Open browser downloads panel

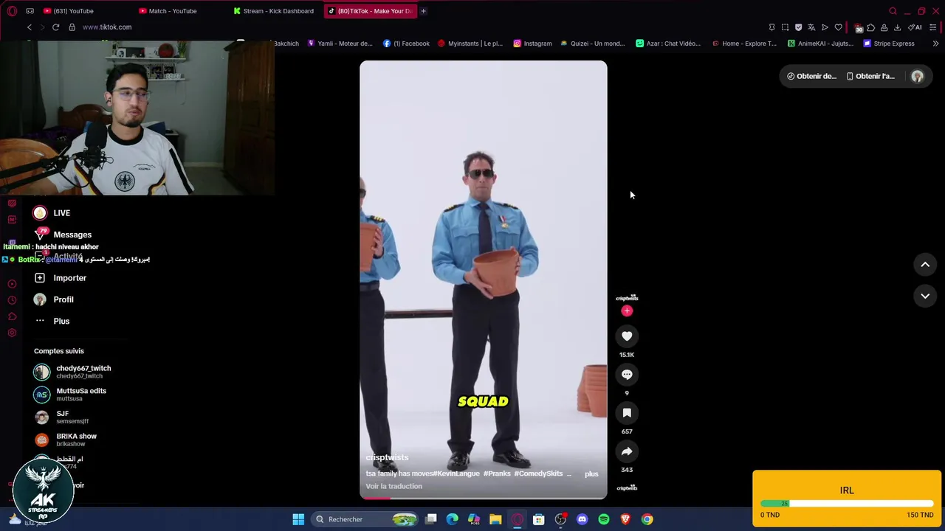point(897,27)
